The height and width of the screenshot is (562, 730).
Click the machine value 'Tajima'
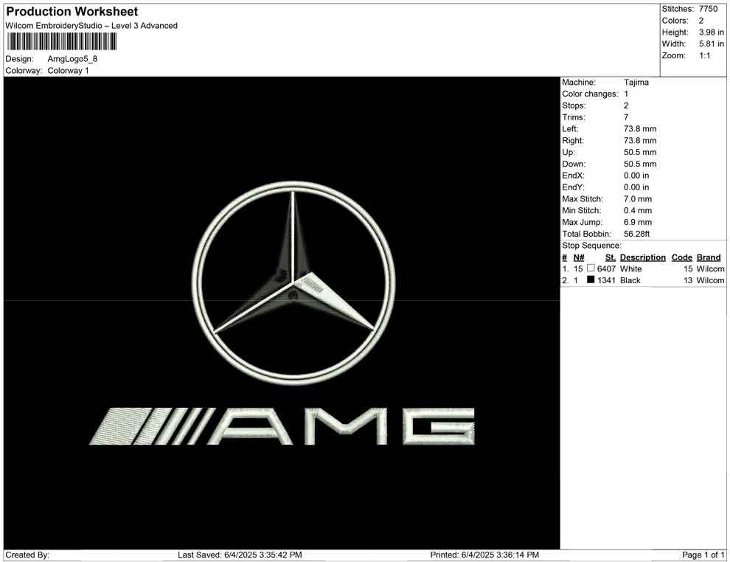(x=636, y=83)
